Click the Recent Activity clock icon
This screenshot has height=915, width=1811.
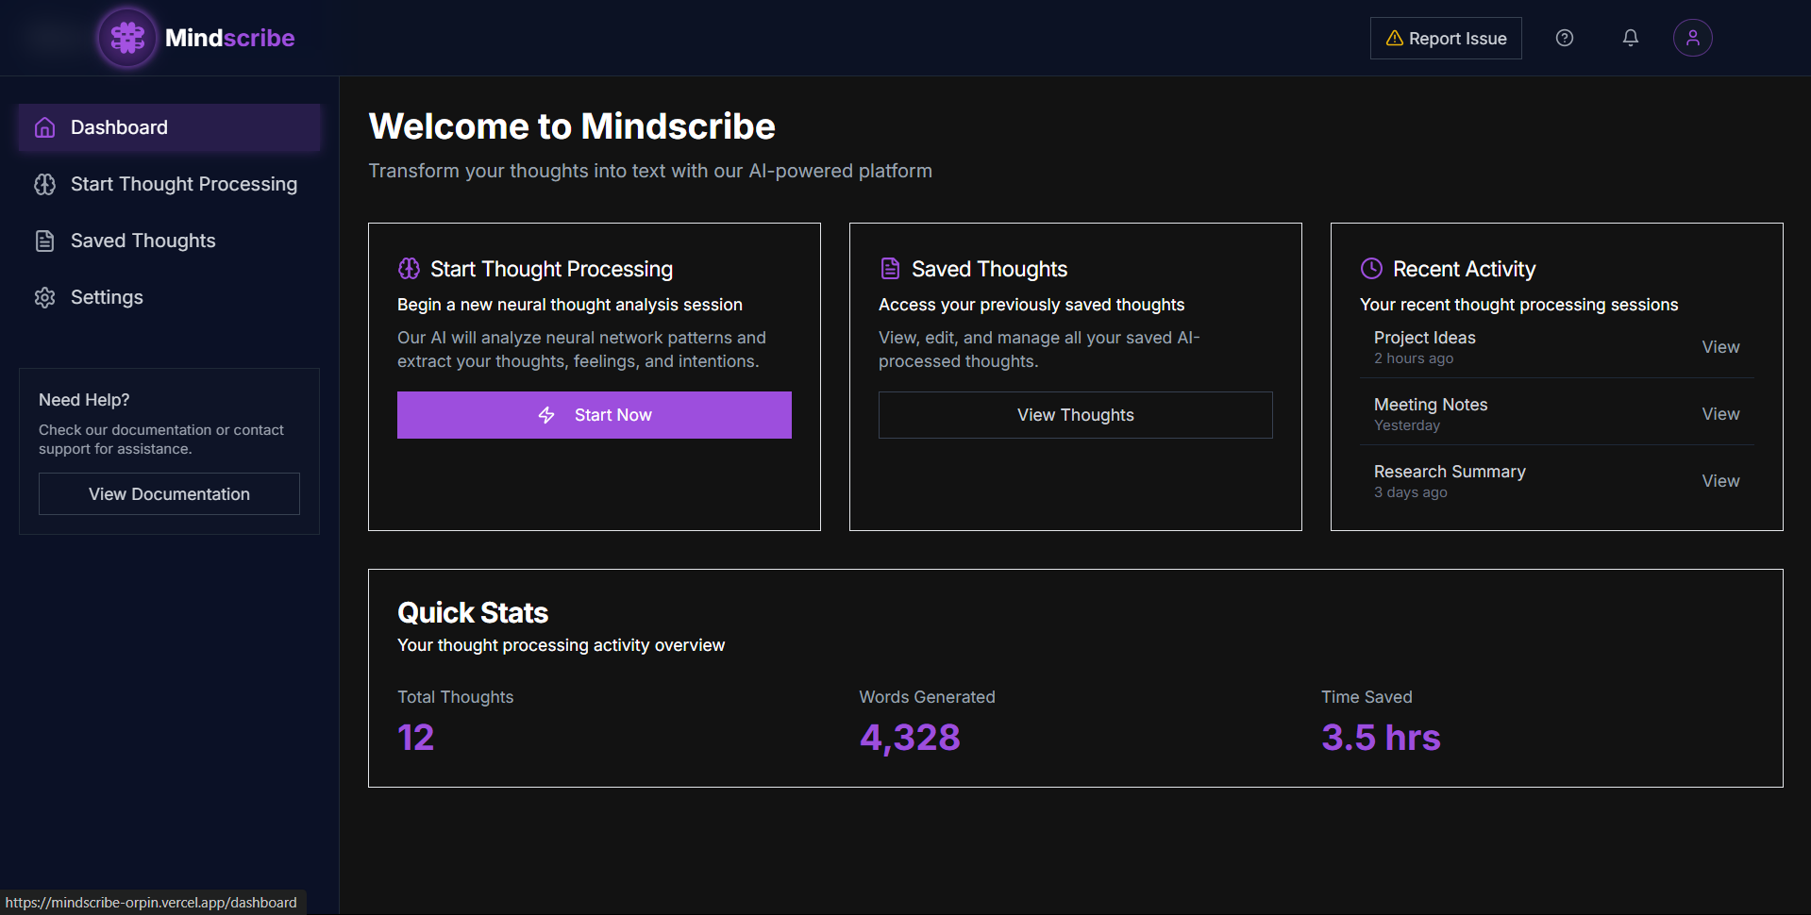click(x=1371, y=269)
